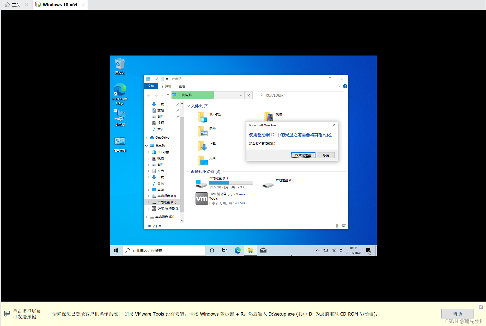Open the volume tray icon
Viewport: 486px width, 326px height.
pyautogui.click(x=334, y=250)
